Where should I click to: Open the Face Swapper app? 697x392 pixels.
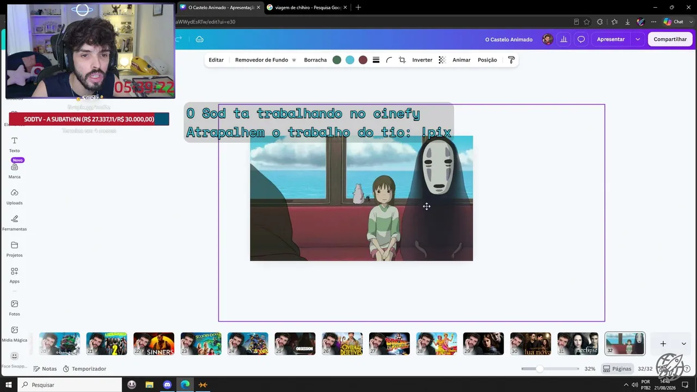[14, 360]
